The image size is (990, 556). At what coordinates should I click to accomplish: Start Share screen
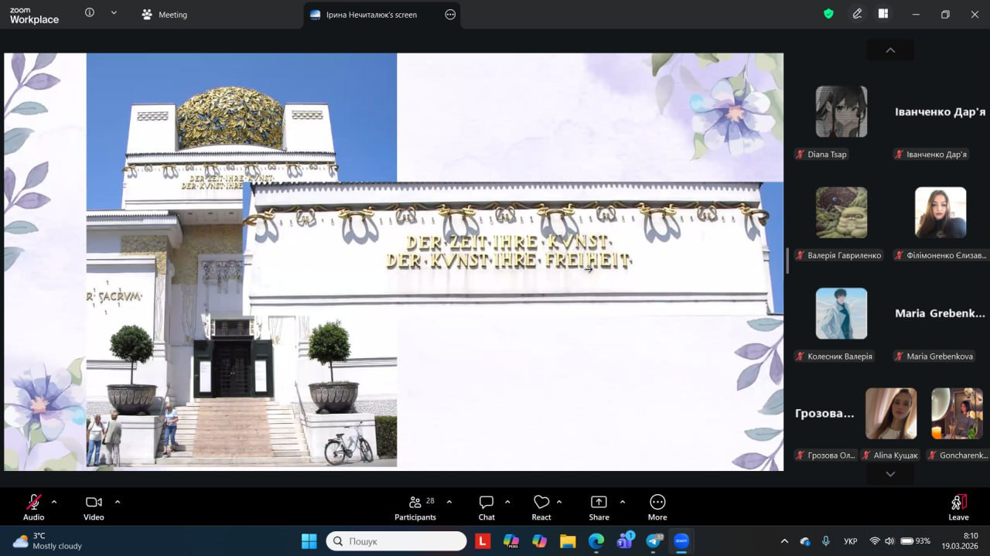point(599,507)
